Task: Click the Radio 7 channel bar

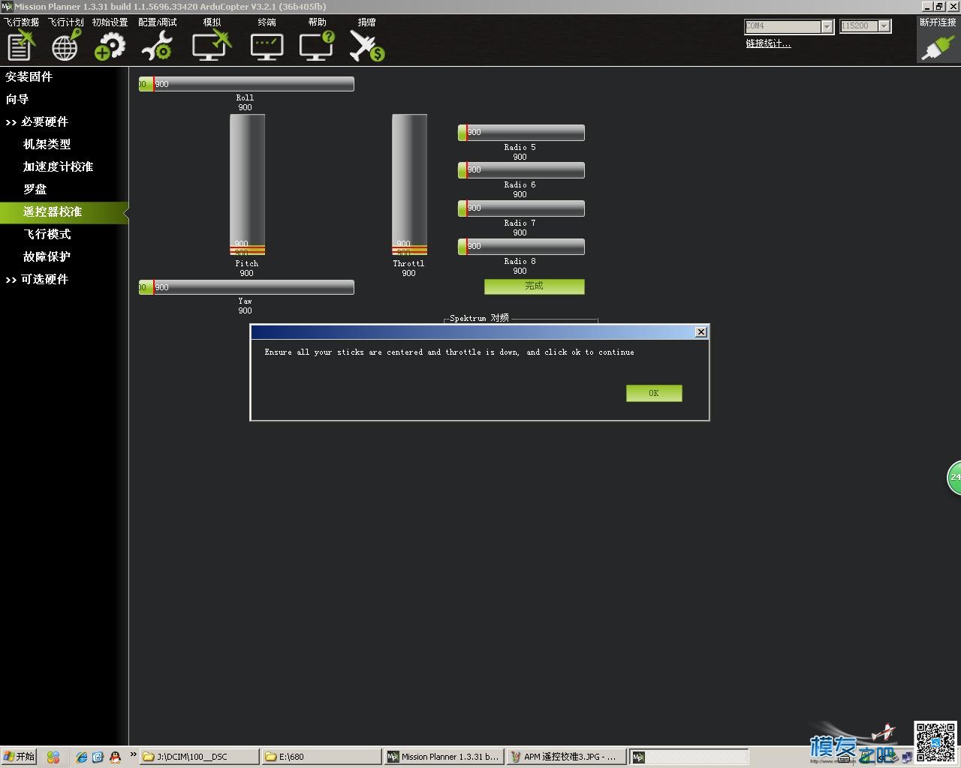Action: point(521,208)
